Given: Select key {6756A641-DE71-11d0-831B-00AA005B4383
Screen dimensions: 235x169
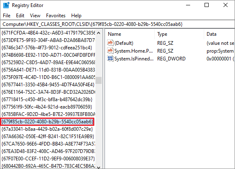Looking at the screenshot, I should [48, 70].
